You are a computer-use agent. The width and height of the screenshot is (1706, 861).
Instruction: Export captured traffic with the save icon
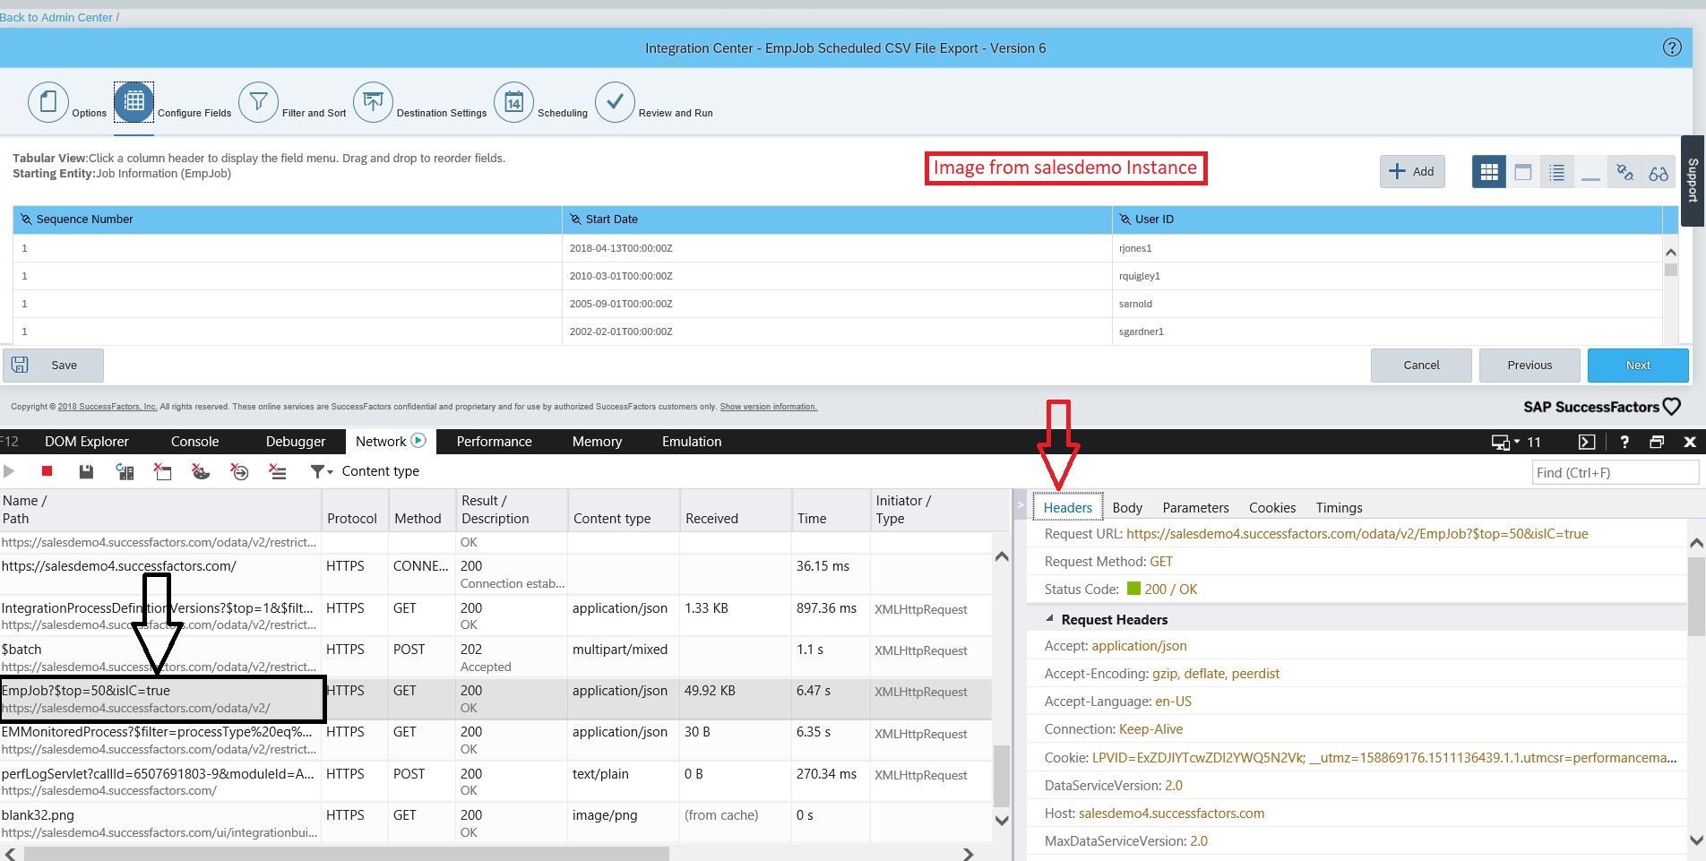pos(86,471)
